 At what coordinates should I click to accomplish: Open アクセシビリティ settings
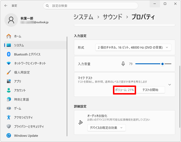coord(35,117)
